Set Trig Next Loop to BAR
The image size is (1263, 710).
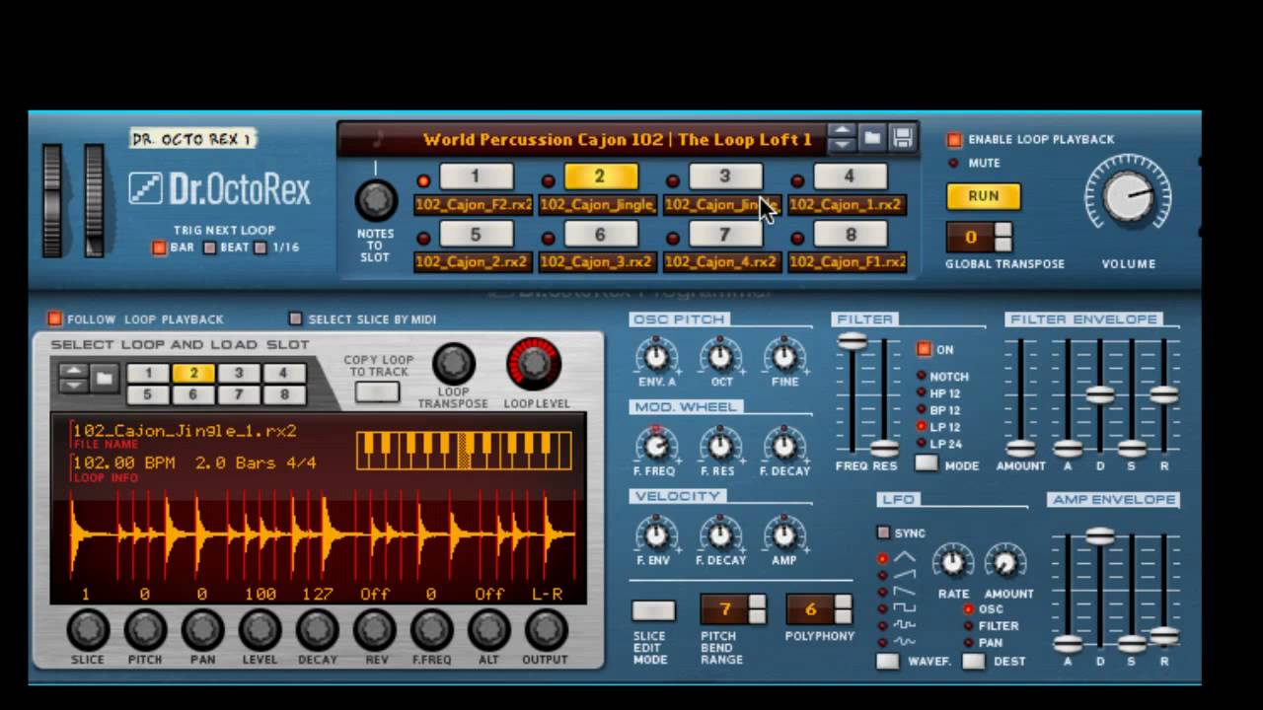tap(158, 248)
